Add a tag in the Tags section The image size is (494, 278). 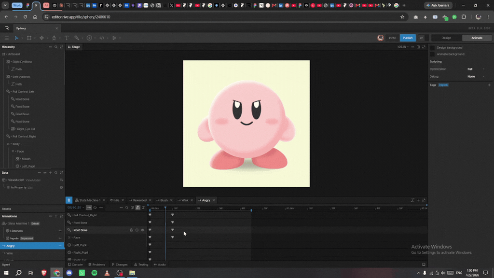(x=489, y=85)
